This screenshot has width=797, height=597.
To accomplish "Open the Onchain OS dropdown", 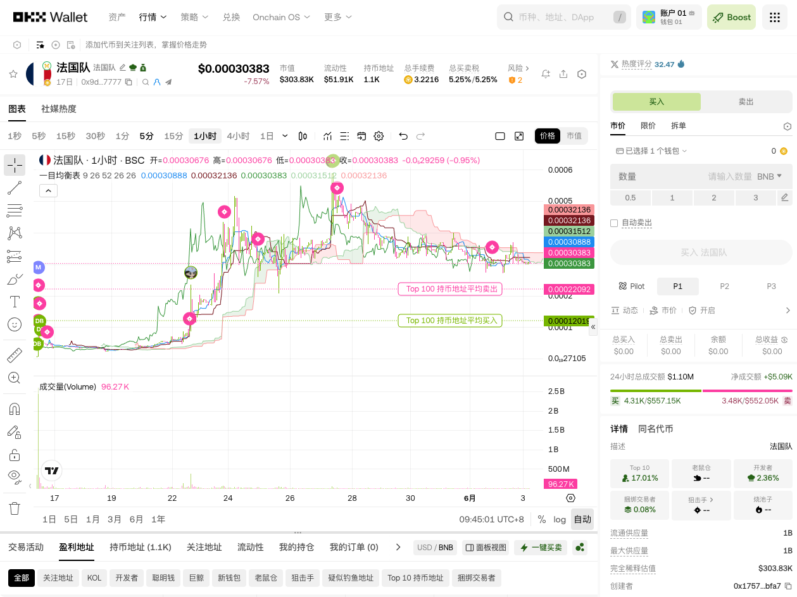I will (x=282, y=17).
